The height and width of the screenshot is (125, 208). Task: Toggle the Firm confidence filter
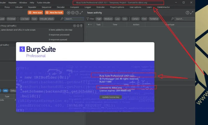click(144, 19)
